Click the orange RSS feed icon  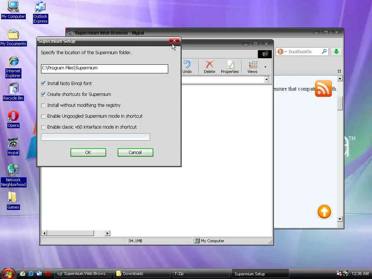[x=323, y=89]
